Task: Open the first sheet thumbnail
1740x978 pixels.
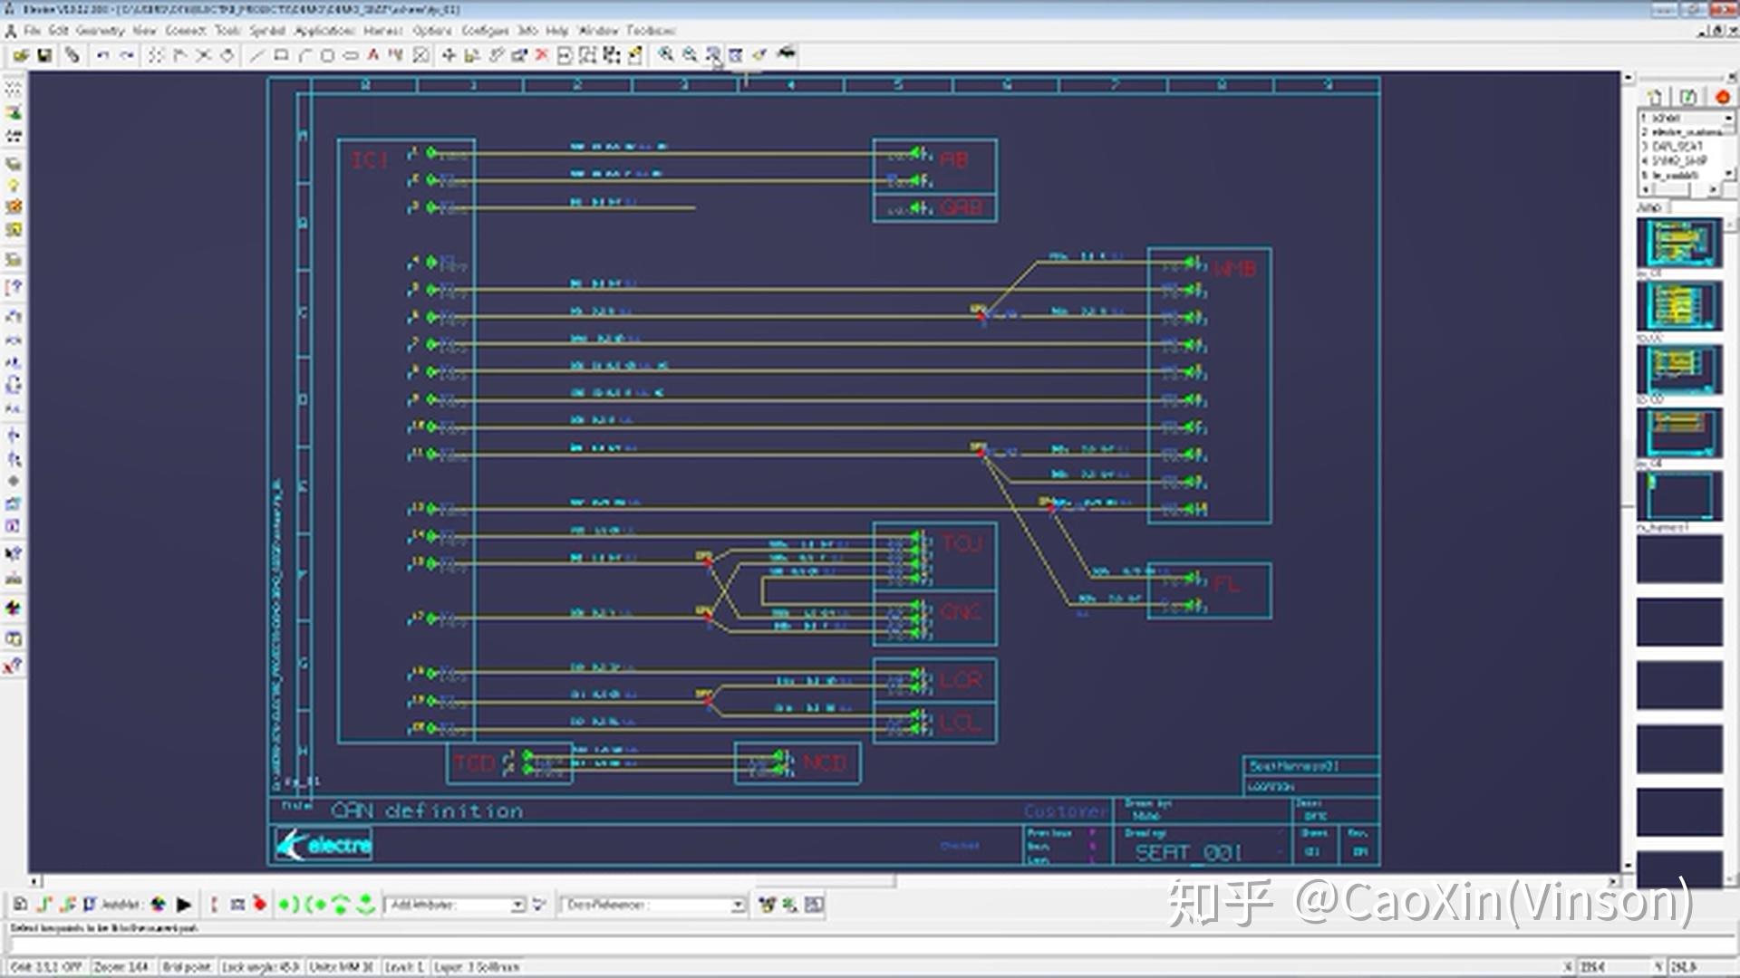Action: (1679, 243)
